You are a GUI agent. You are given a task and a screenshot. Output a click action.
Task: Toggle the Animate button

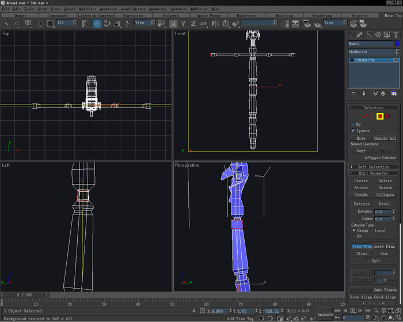[325, 314]
